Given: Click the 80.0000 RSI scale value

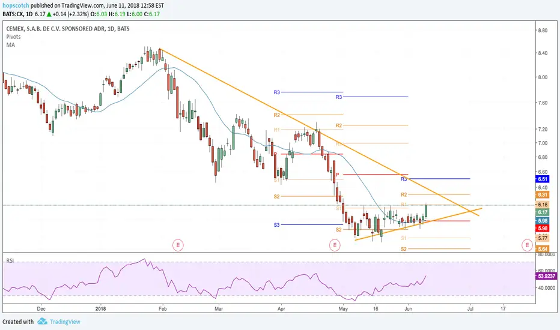Looking at the screenshot, I should 547,255.
